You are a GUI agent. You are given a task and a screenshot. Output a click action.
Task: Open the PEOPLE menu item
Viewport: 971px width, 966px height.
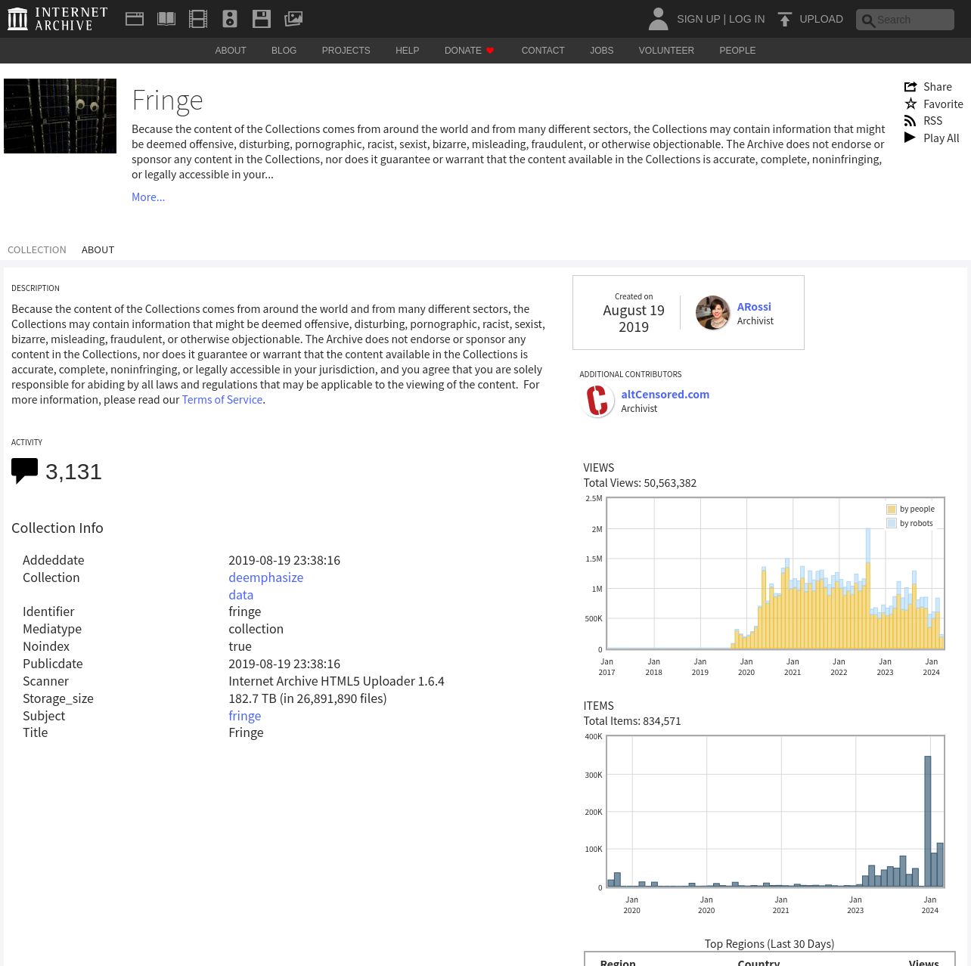point(737,51)
